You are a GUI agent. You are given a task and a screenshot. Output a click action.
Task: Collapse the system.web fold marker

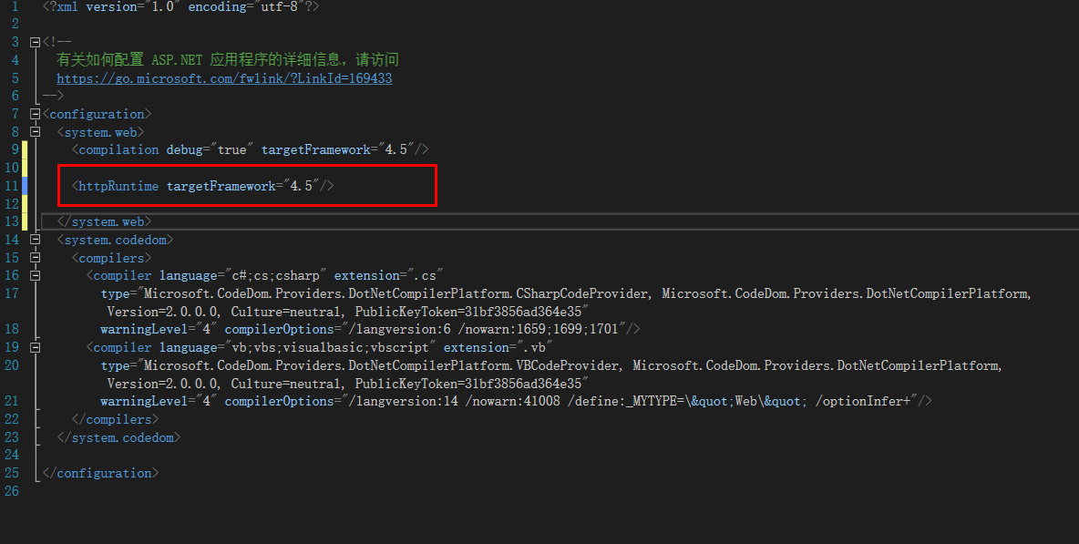point(33,131)
